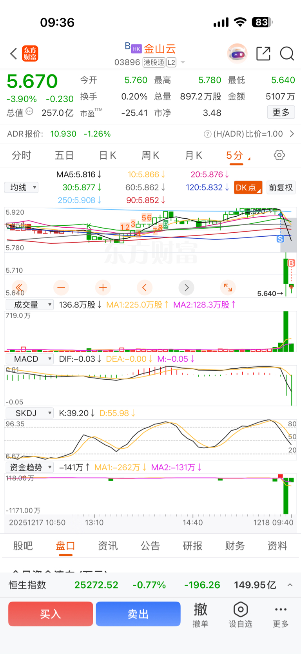
Task: Open the 公告 tab
Action: [150, 546]
